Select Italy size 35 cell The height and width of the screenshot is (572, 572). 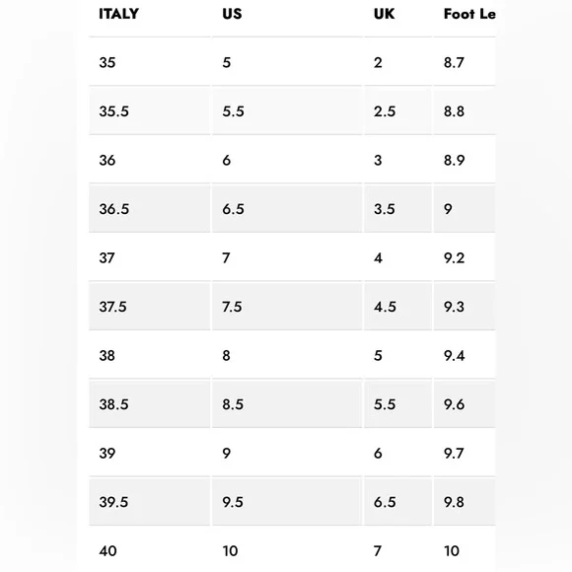tap(150, 62)
